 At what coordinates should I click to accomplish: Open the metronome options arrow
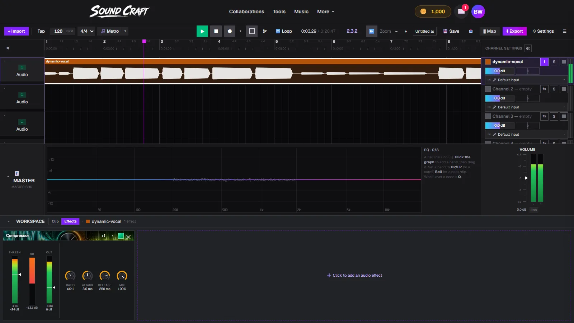tap(125, 31)
